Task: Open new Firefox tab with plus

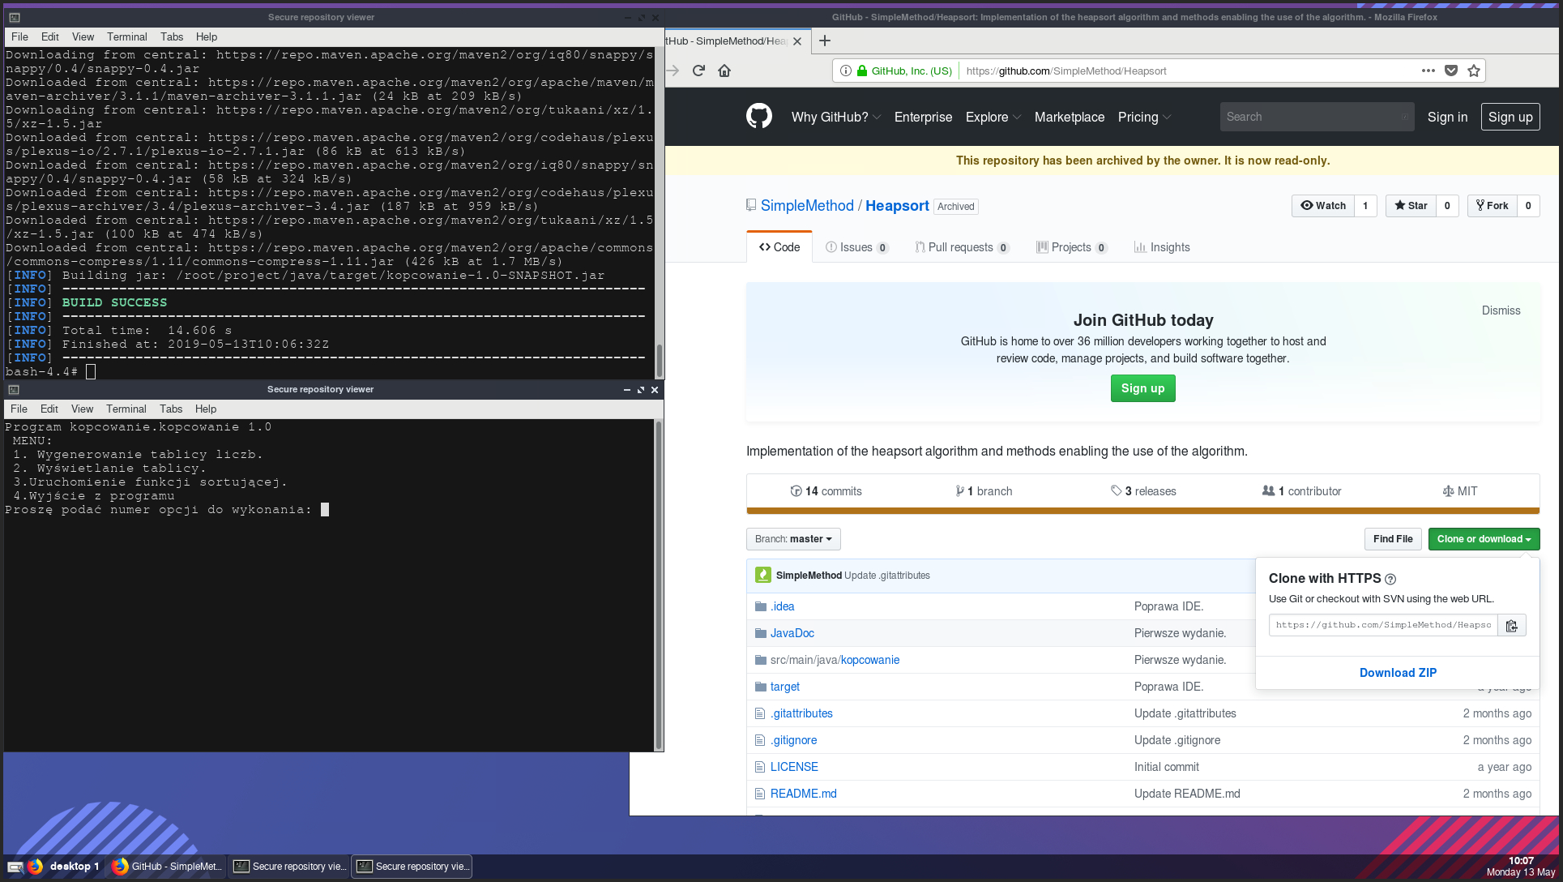Action: coord(825,41)
